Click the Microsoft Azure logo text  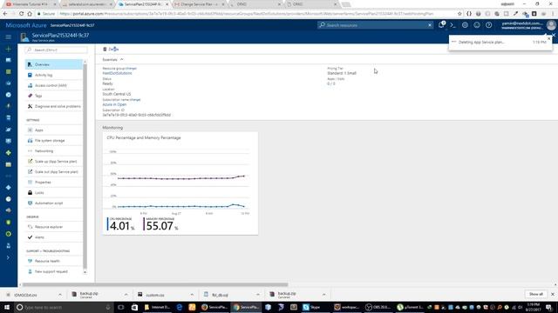[x=26, y=25]
